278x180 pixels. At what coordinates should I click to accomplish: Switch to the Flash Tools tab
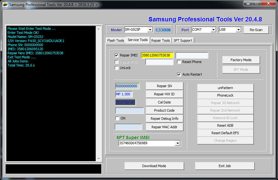point(115,40)
